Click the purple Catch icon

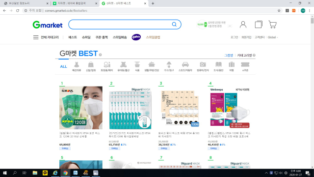[136, 37]
